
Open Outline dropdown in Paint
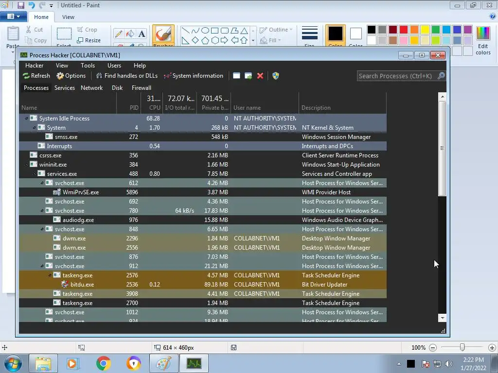click(276, 30)
